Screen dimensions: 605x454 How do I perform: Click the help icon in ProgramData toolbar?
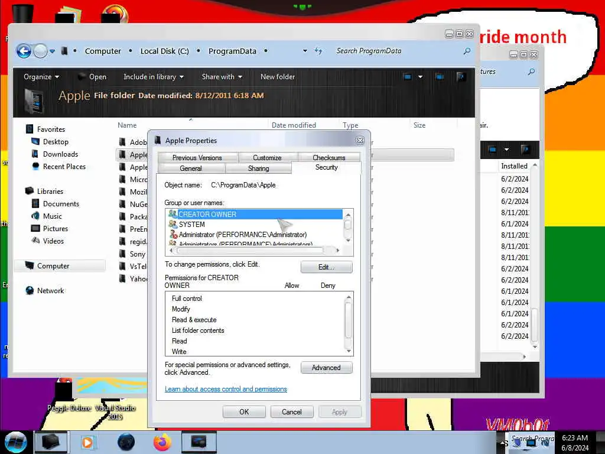pyautogui.click(x=461, y=77)
